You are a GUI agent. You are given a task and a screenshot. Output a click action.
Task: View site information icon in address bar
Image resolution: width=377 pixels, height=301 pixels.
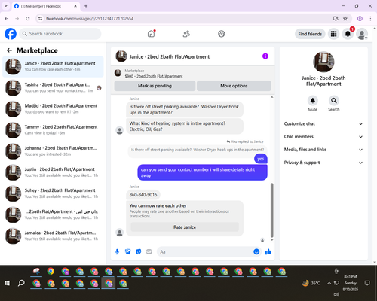click(40, 18)
